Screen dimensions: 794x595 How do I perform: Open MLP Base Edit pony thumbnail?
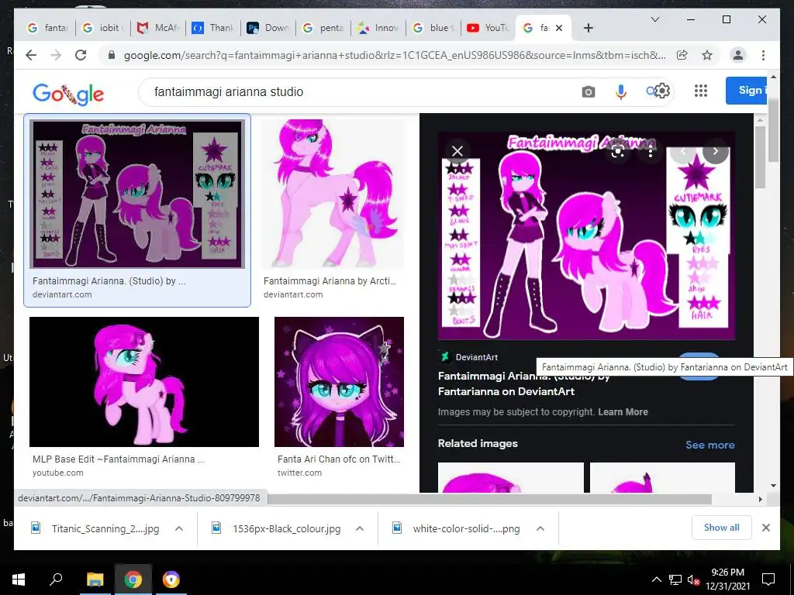click(x=144, y=382)
